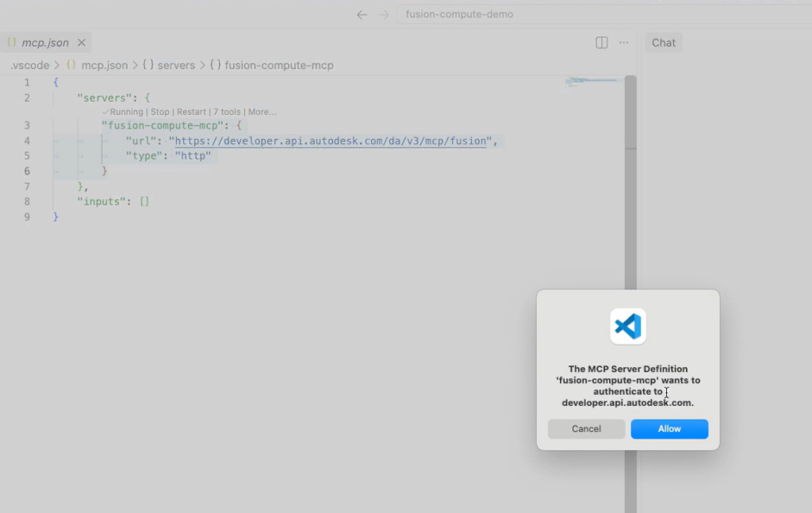Go back with the left arrow

(362, 14)
